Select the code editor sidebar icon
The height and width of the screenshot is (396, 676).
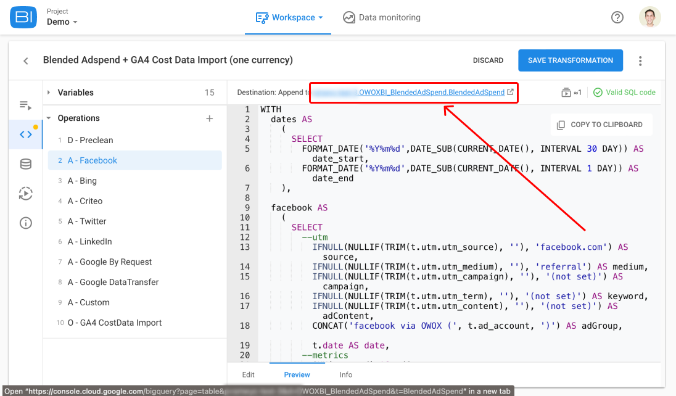25,134
